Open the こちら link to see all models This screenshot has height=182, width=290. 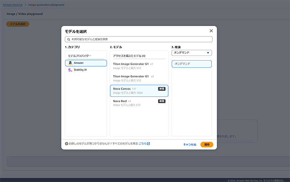click(x=142, y=143)
